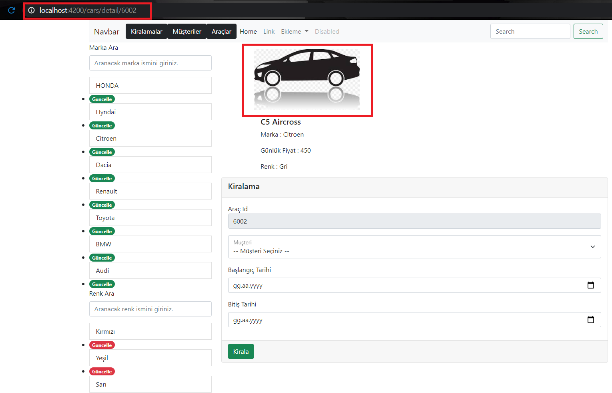The height and width of the screenshot is (393, 612).
Task: Click the browser page reload icon
Action: pos(11,10)
